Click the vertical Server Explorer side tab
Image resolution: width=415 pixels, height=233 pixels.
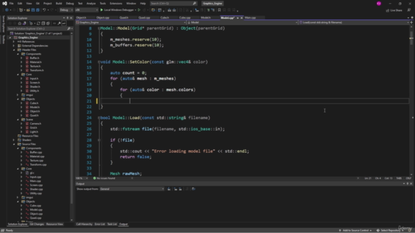[x=3, y=24]
